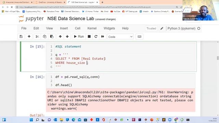
Task: Cut selected cells with the scissors icon
Action: coord(37,37)
